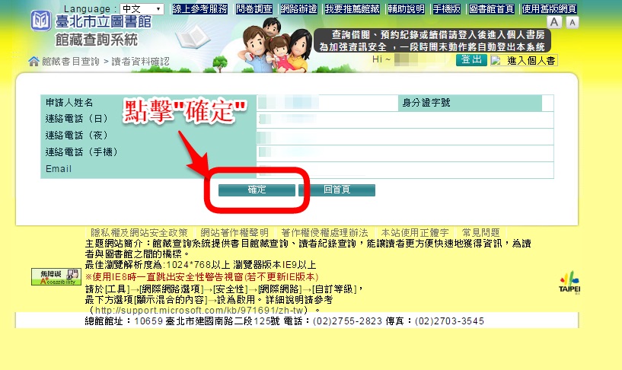Click the 無障礙 Accessibility badge icon

coord(56,277)
